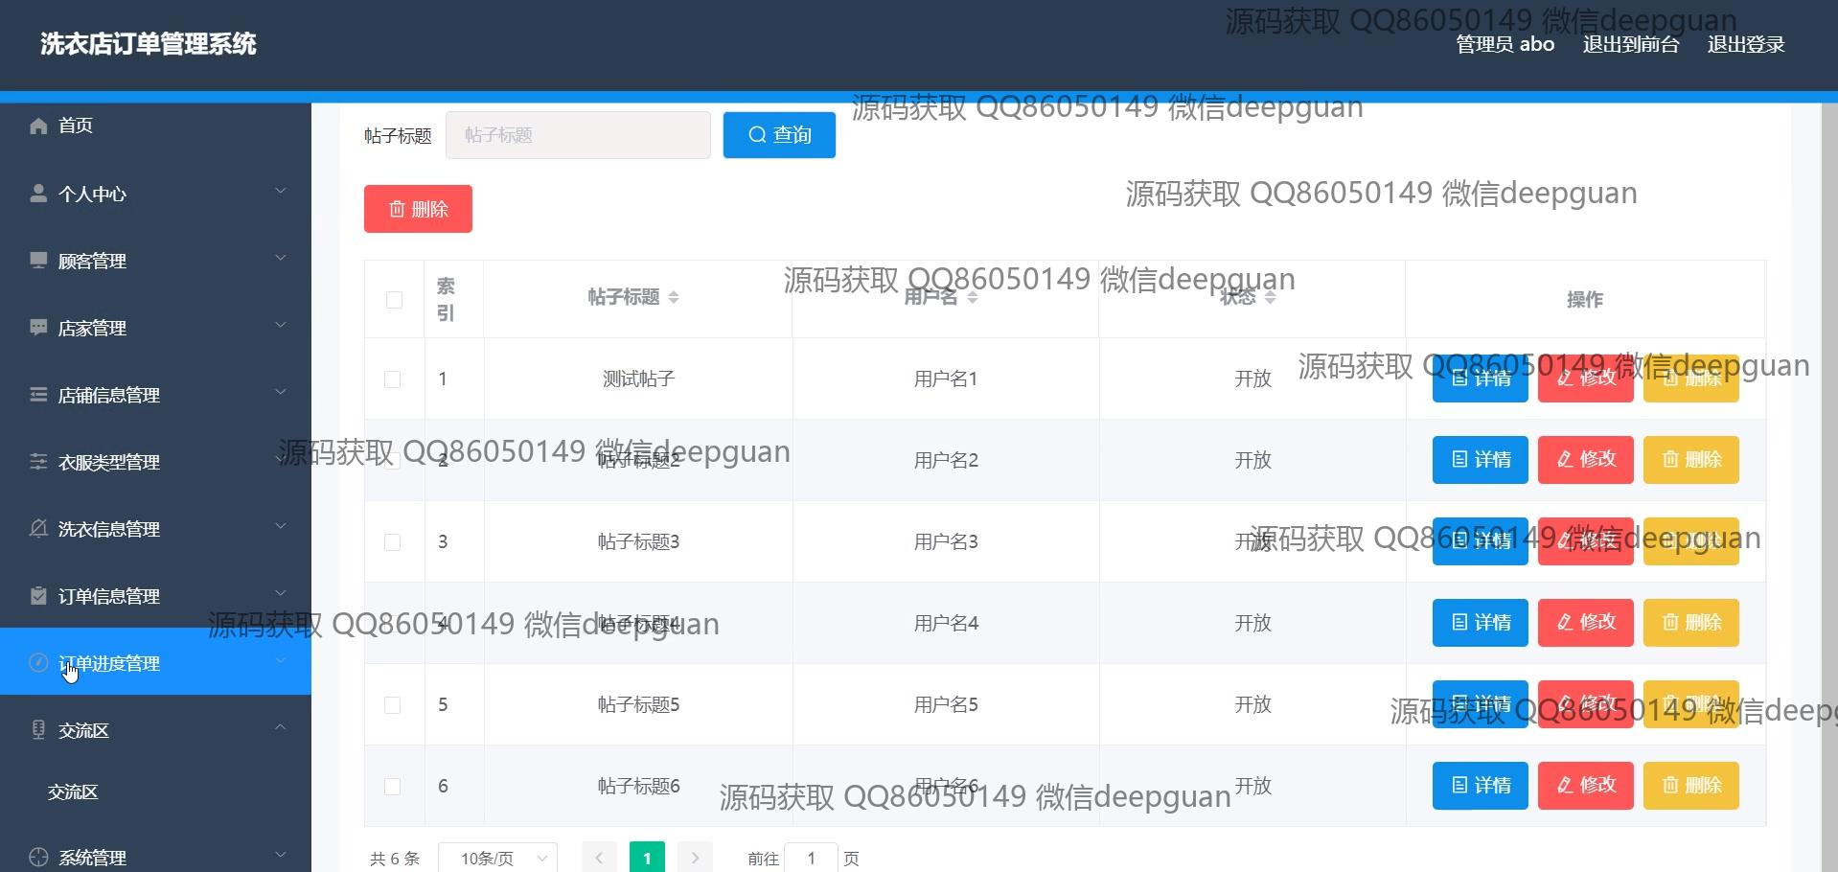Click the chat icon for 店家管理
The width and height of the screenshot is (1838, 872).
click(x=38, y=328)
